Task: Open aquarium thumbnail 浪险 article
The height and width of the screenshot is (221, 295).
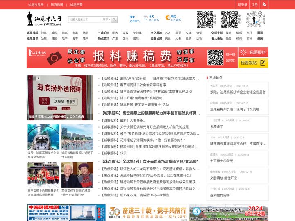Action: pos(43,137)
